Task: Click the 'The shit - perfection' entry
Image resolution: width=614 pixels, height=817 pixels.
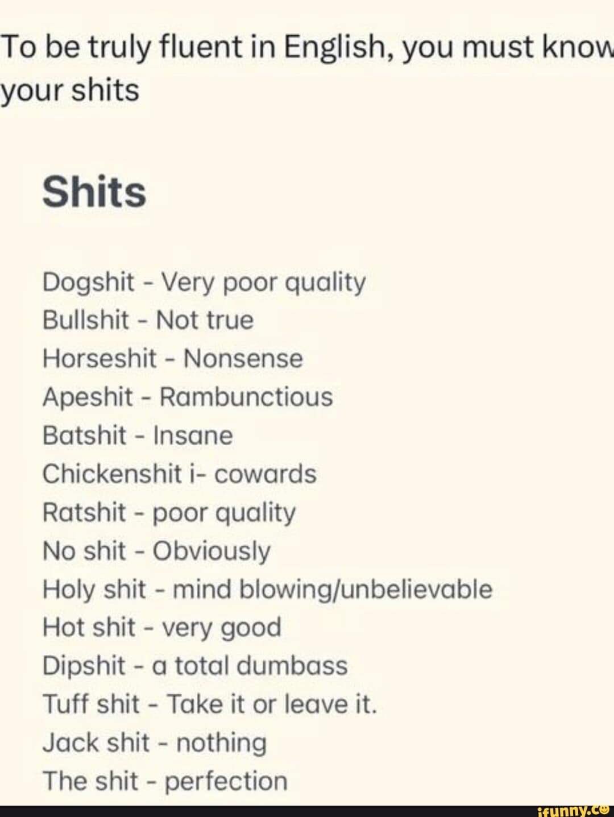Action: click(165, 781)
